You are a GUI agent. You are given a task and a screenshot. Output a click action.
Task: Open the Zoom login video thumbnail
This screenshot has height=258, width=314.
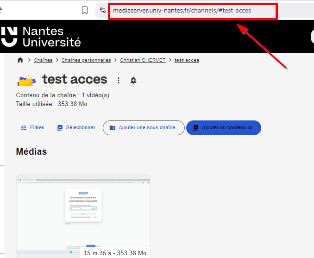coord(83,213)
